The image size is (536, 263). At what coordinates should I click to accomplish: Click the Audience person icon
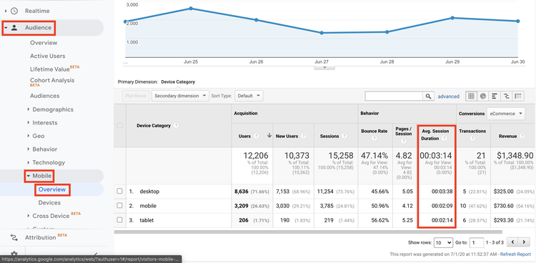coord(14,28)
